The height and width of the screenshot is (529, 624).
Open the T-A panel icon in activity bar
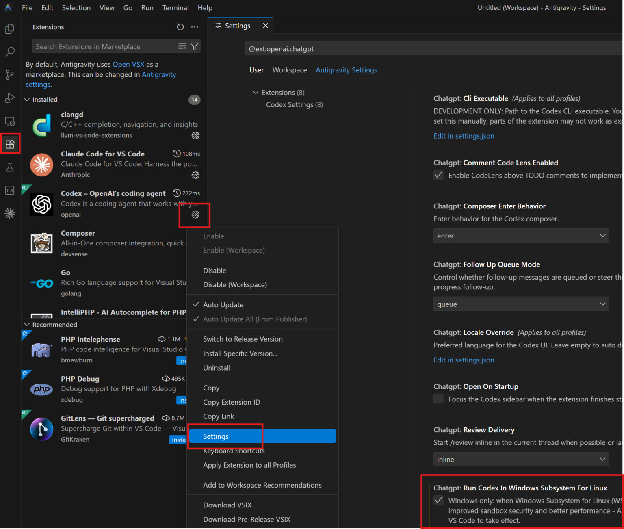[10, 190]
